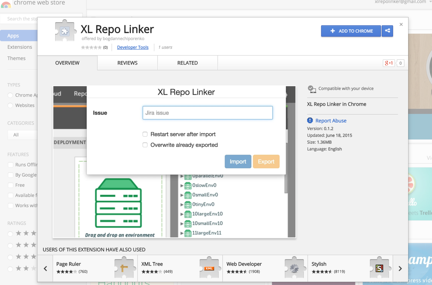Click the star rating of XL Repo Linker
Screen dimensions: 432x285
point(91,47)
